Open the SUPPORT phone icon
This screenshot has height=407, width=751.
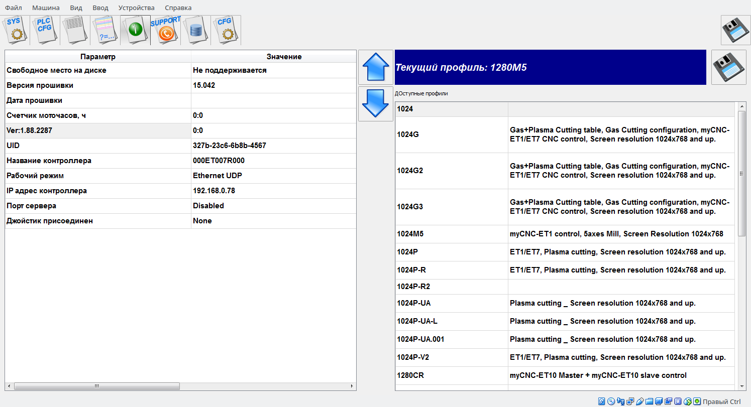(165, 30)
